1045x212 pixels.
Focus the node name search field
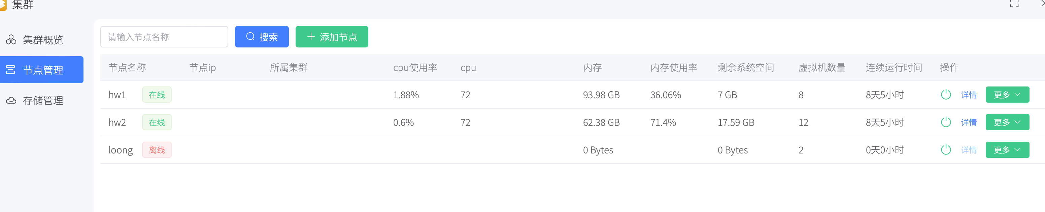click(x=164, y=37)
